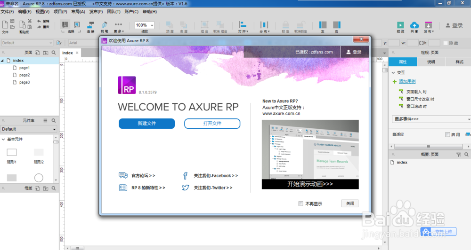471x250 pixels.
Task: Select the contained selection mode tool
Action: pos(77,24)
